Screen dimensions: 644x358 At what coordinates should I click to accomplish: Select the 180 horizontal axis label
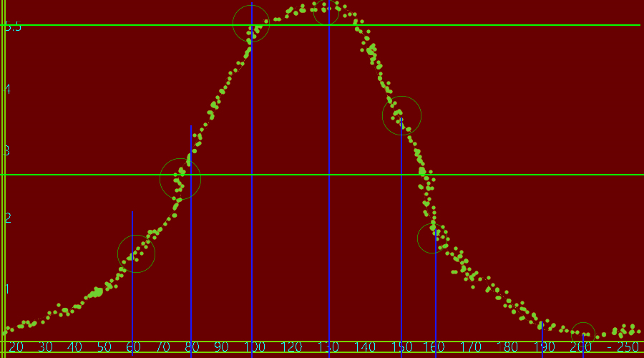507,347
